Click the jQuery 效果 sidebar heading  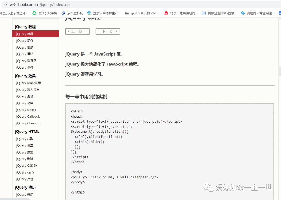25,76
